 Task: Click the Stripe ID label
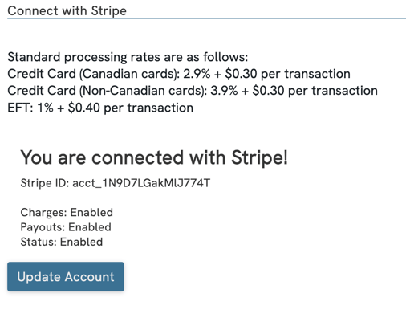click(x=45, y=183)
